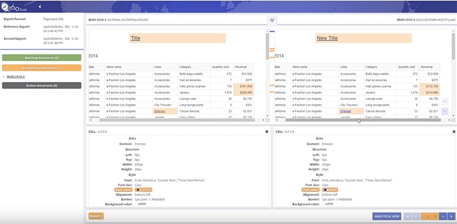Viewport: 457px width, 224px height.
Task: Click the left report vertical scrollbar thumb
Action: click(x=267, y=47)
